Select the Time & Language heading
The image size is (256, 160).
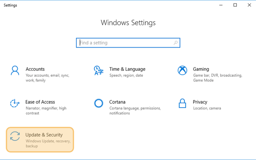click(x=127, y=69)
